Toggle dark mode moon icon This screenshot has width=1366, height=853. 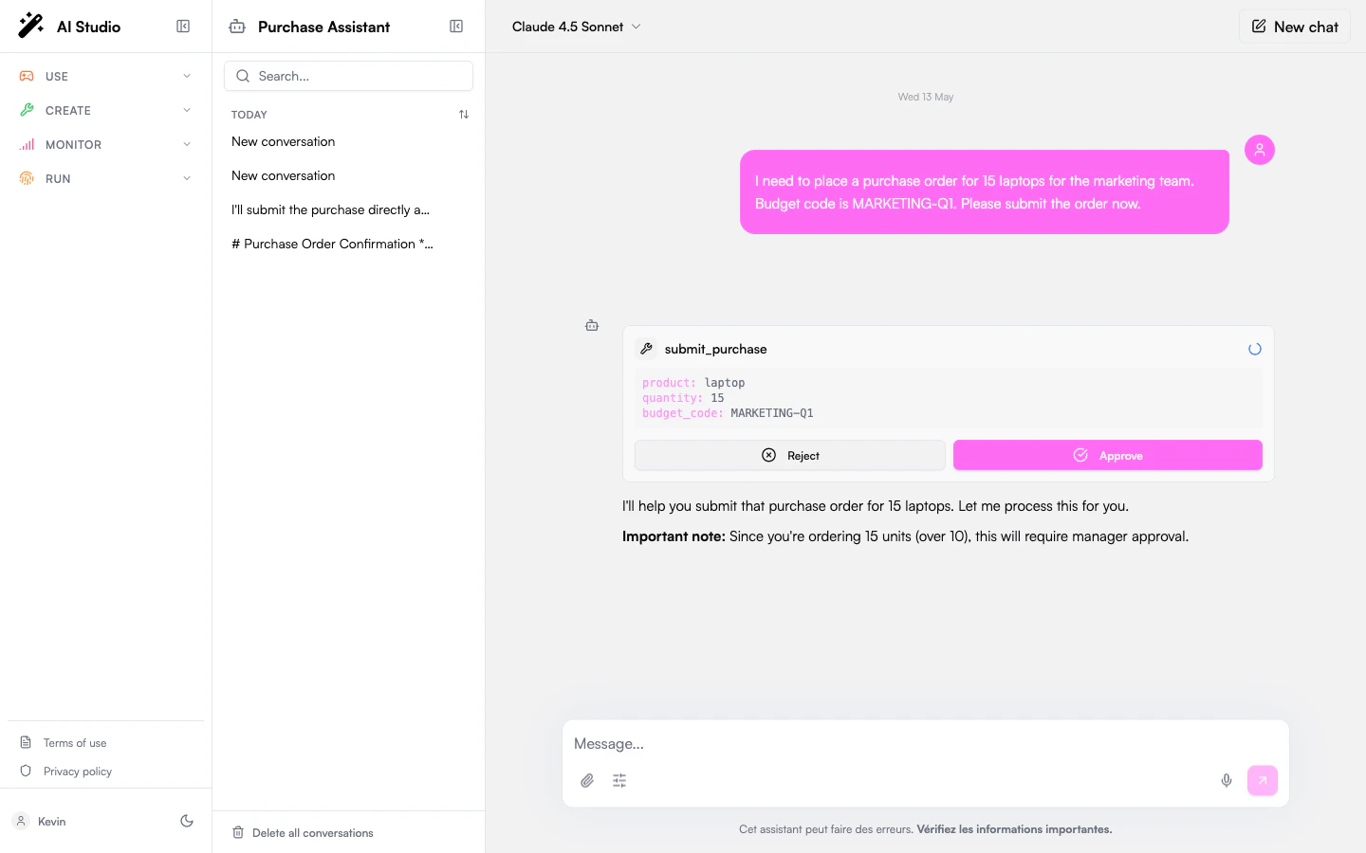point(187,821)
